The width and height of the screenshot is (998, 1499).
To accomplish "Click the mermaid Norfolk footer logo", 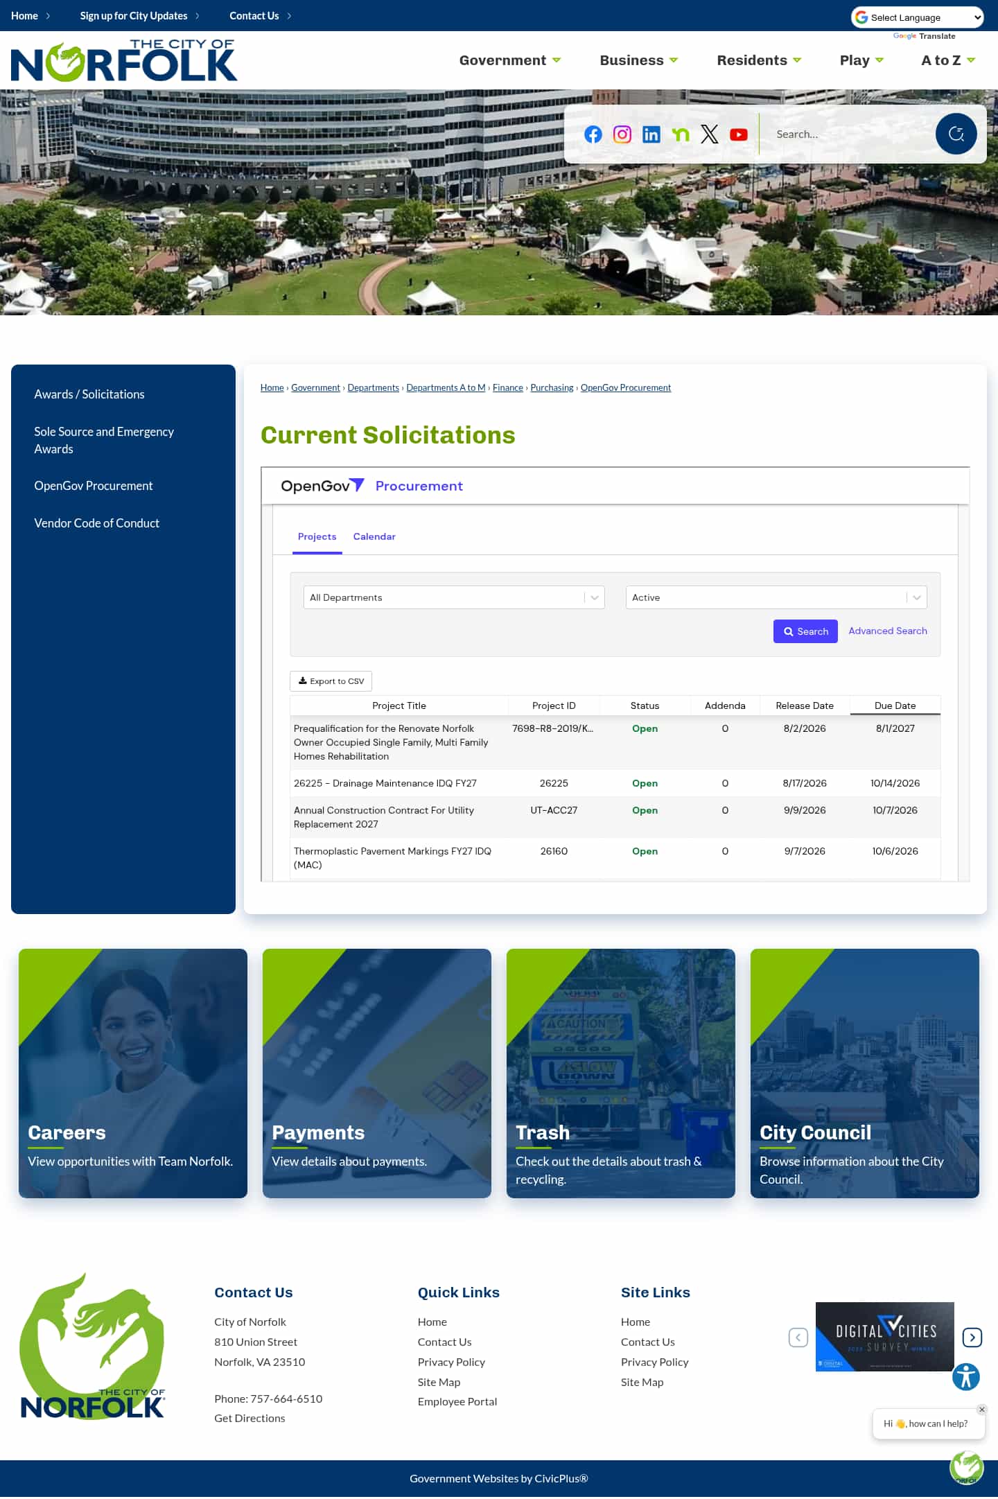I will [92, 1346].
